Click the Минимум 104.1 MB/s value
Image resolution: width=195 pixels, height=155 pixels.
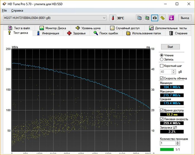172,87
